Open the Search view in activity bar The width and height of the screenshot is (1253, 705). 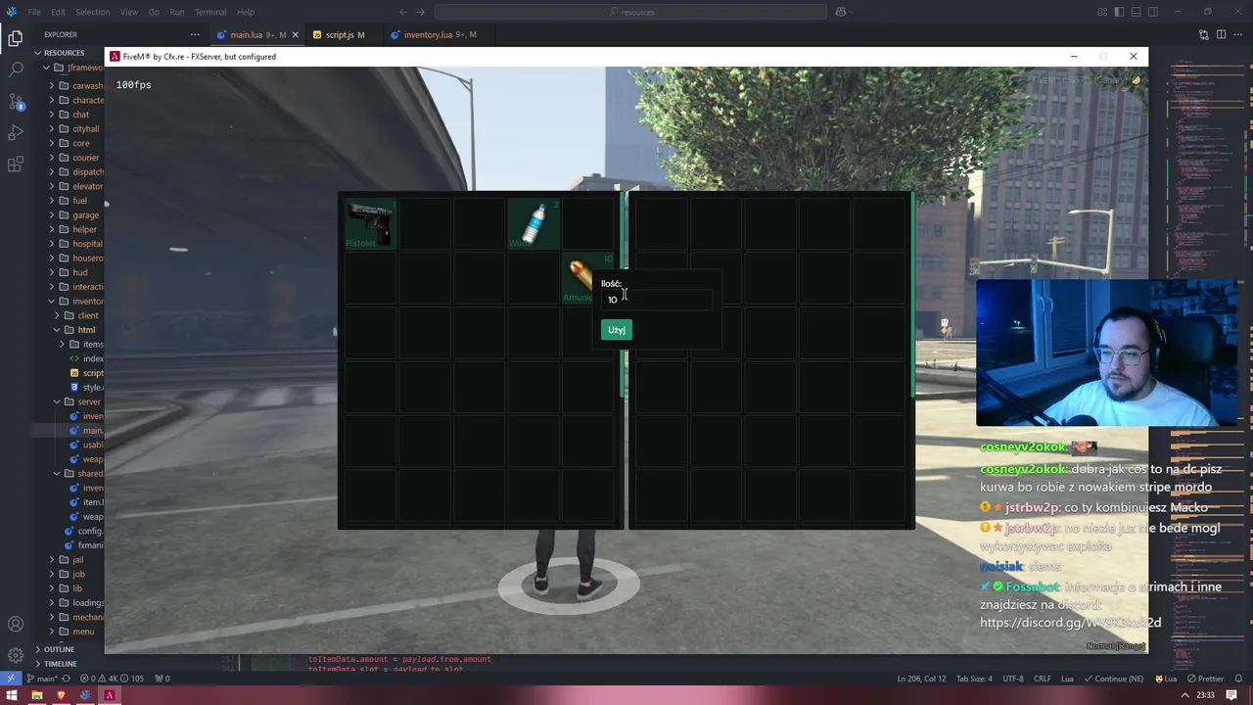point(15,70)
